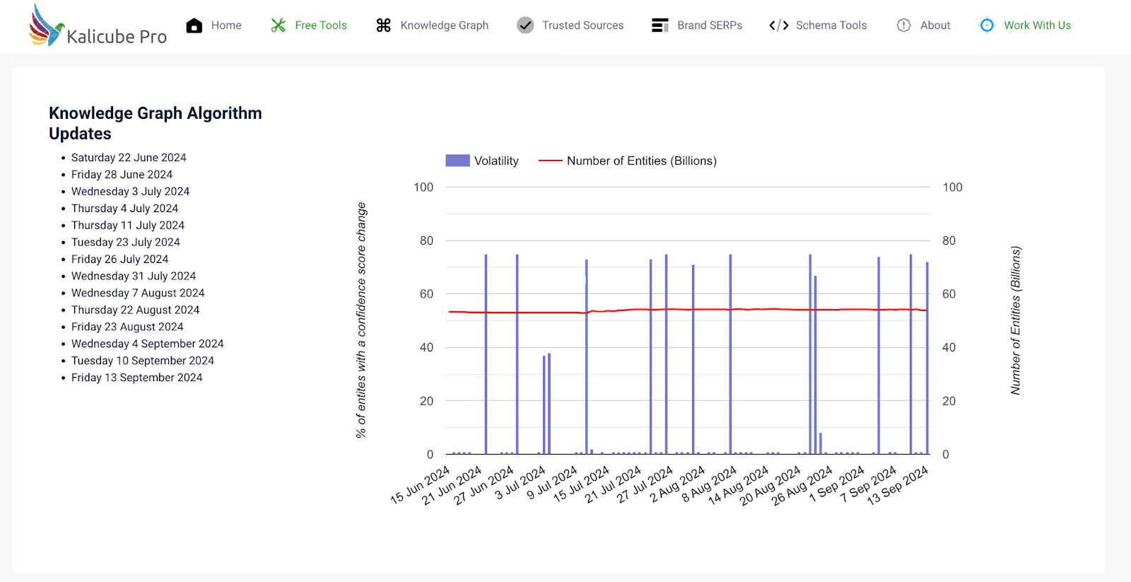Select the Friday 13 September 2024 update
This screenshot has height=582, width=1131.
pyautogui.click(x=136, y=378)
